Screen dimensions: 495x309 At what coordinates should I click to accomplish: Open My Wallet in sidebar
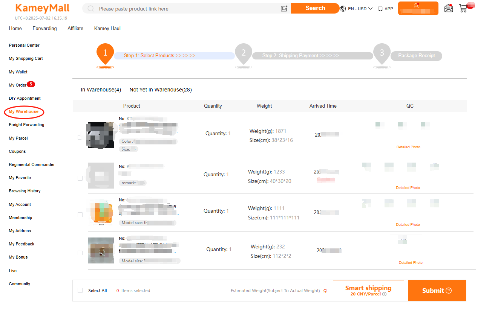pos(18,72)
